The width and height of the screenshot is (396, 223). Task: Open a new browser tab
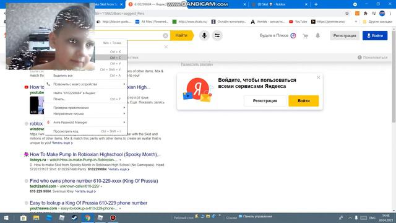click(316, 4)
